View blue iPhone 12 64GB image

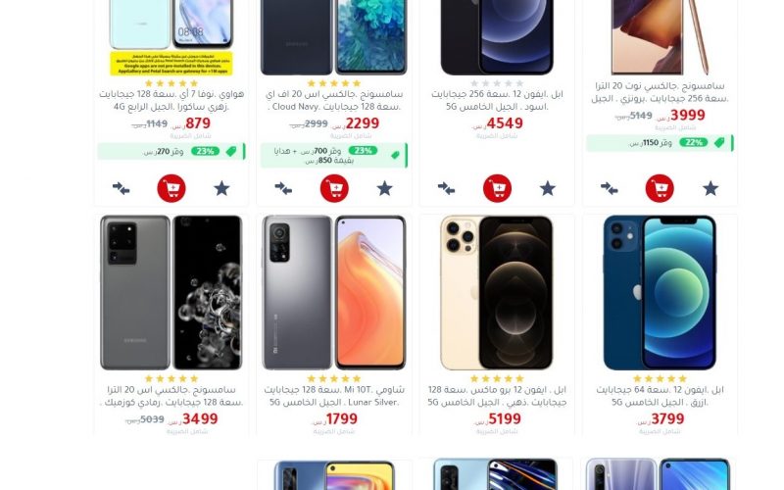tap(660, 292)
